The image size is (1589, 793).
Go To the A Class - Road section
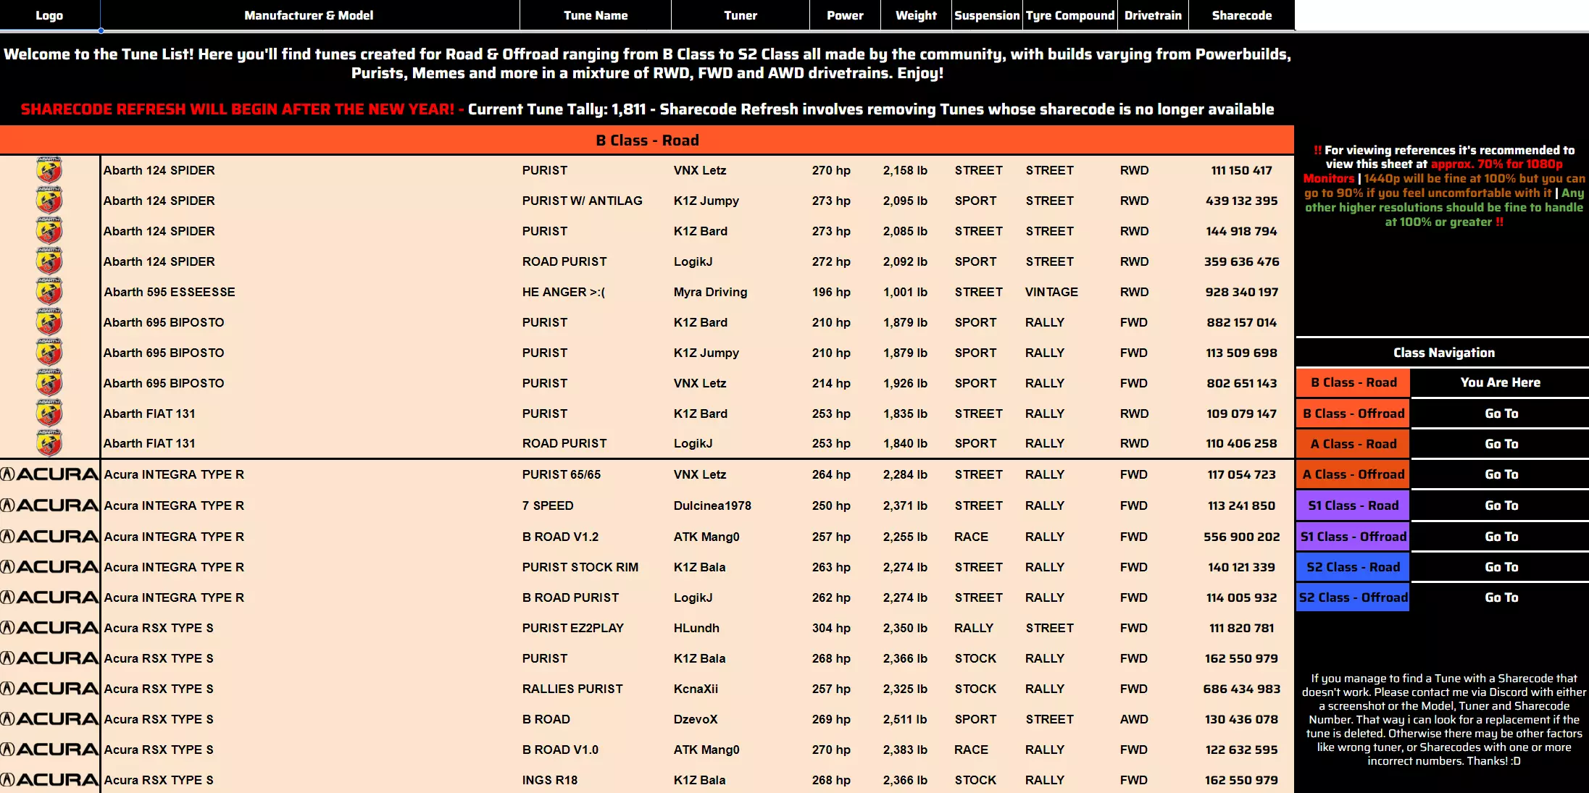[x=1501, y=444]
